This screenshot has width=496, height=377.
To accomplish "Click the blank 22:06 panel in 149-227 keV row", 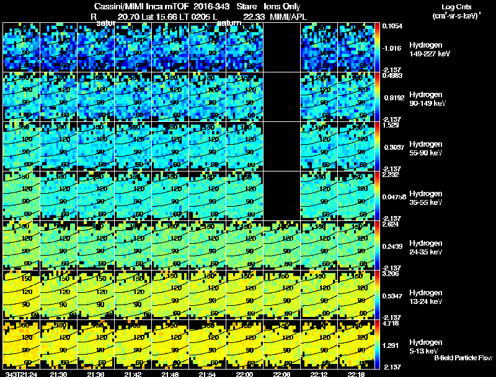I will 282,47.
